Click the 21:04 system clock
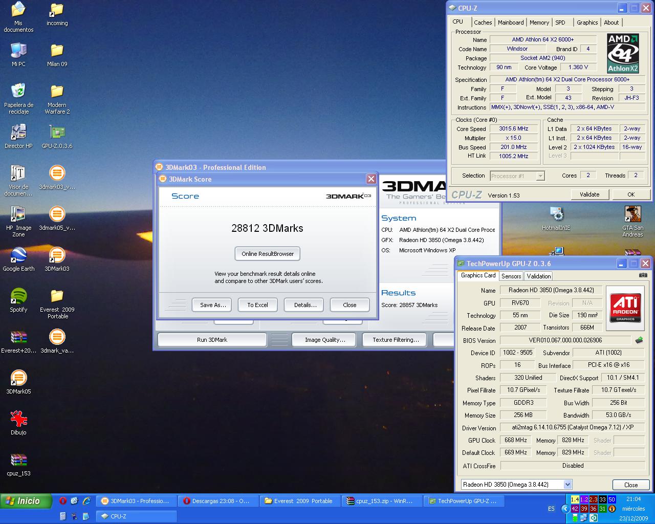The width and height of the screenshot is (655, 524). [634, 499]
